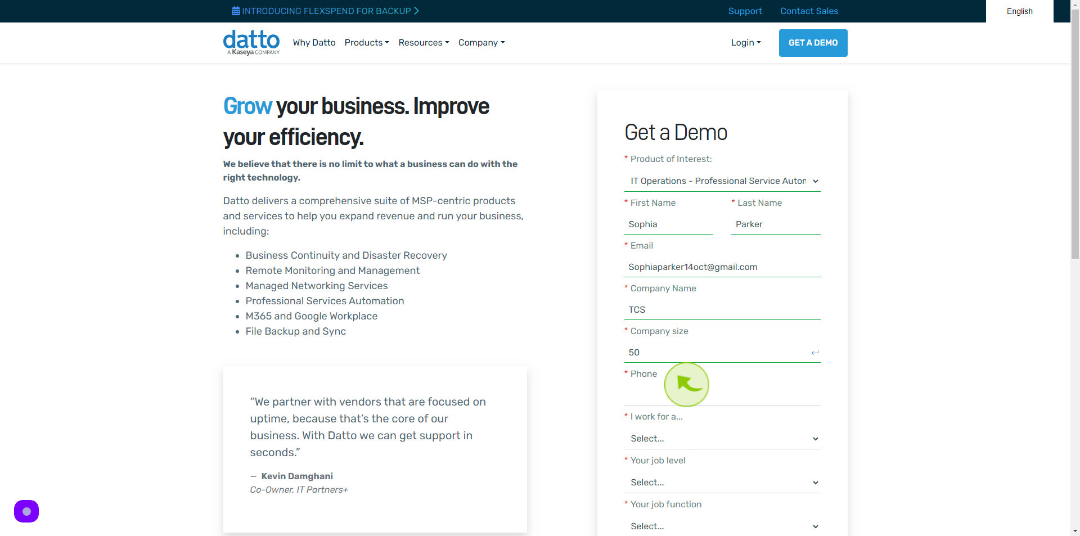Click the File Backup and Sync list item
Image resolution: width=1080 pixels, height=536 pixels.
(295, 331)
